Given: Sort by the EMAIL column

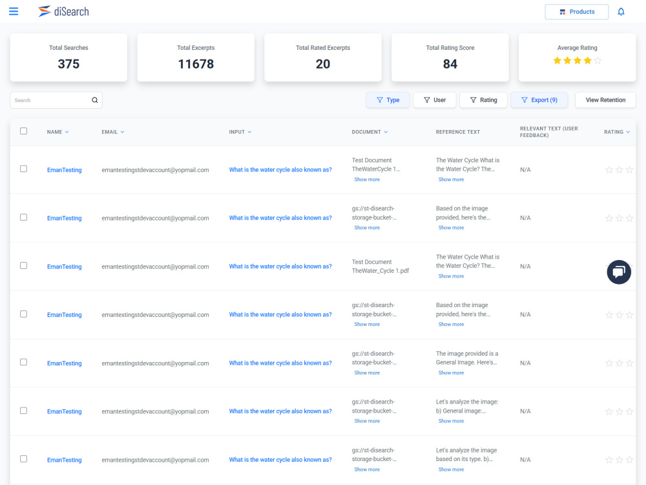Looking at the screenshot, I should [x=113, y=132].
